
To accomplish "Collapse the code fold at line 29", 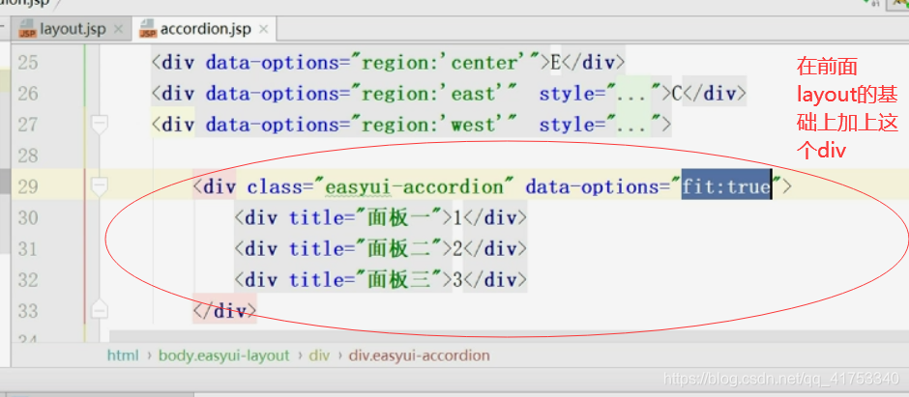I will click(x=100, y=186).
